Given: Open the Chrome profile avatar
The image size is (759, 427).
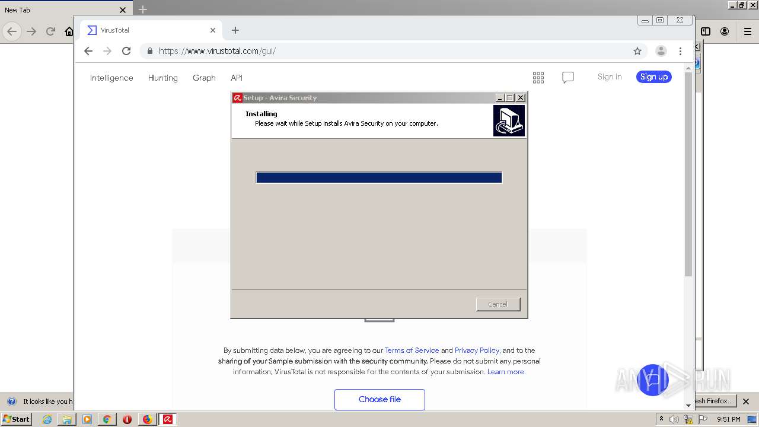Looking at the screenshot, I should (x=661, y=51).
